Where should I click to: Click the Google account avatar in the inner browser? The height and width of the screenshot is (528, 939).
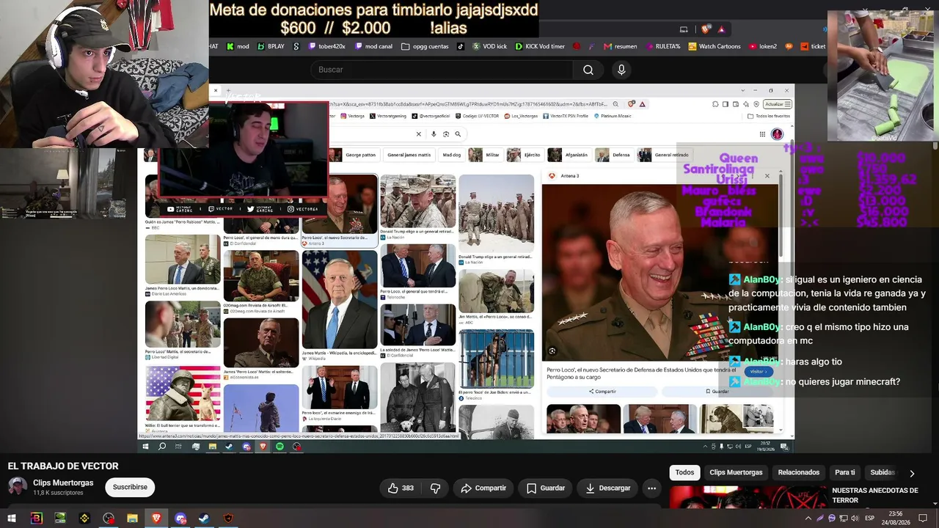pyautogui.click(x=777, y=134)
